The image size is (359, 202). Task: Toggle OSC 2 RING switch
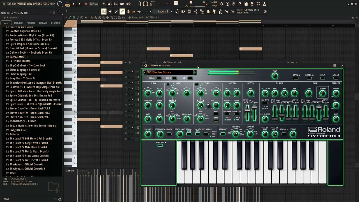(x=216, y=114)
